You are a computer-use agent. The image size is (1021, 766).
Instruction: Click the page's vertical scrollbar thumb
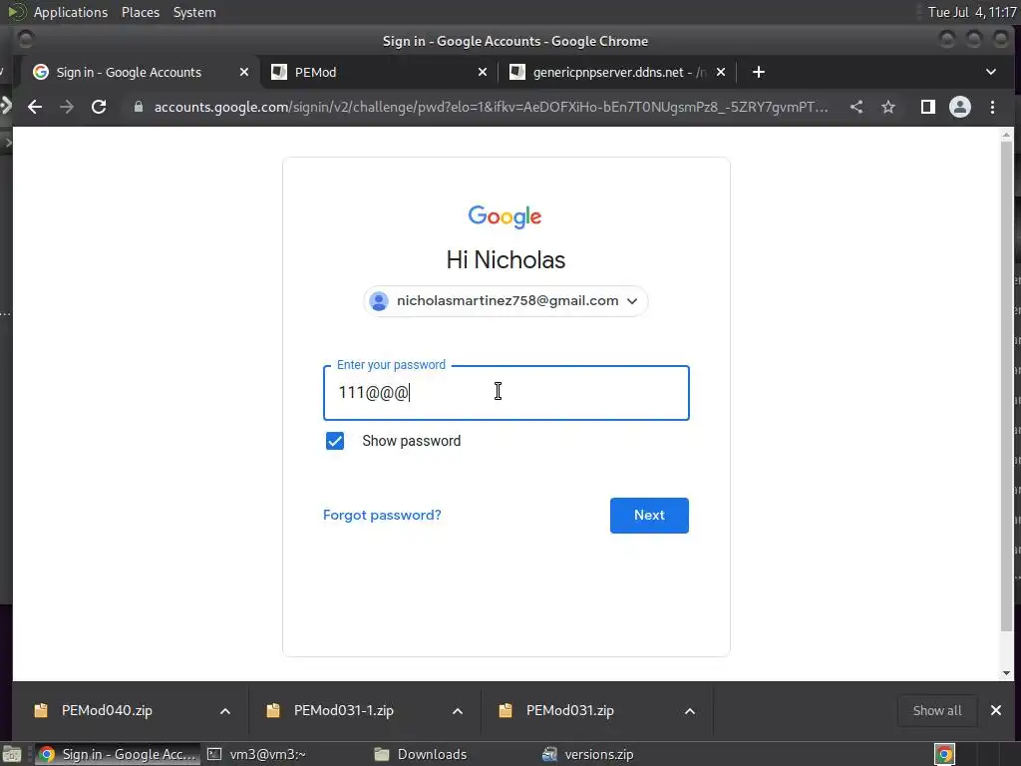[x=1007, y=386]
